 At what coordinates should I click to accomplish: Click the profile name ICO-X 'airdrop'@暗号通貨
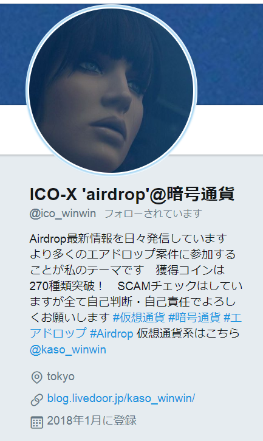(x=132, y=194)
